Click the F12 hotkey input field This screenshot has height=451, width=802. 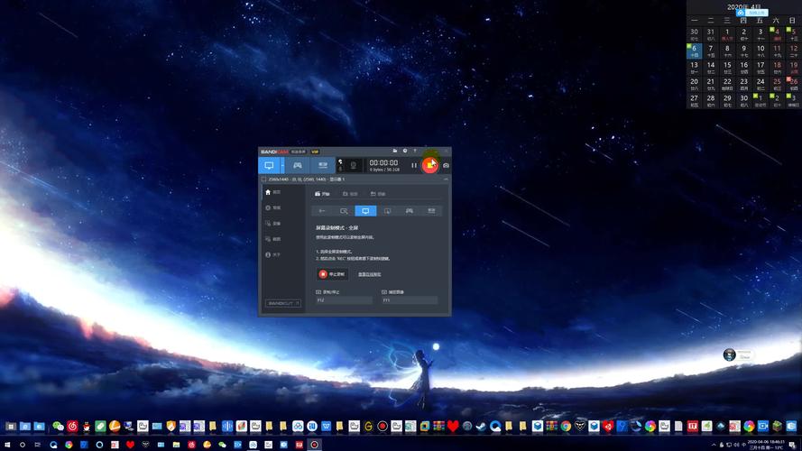(x=344, y=300)
